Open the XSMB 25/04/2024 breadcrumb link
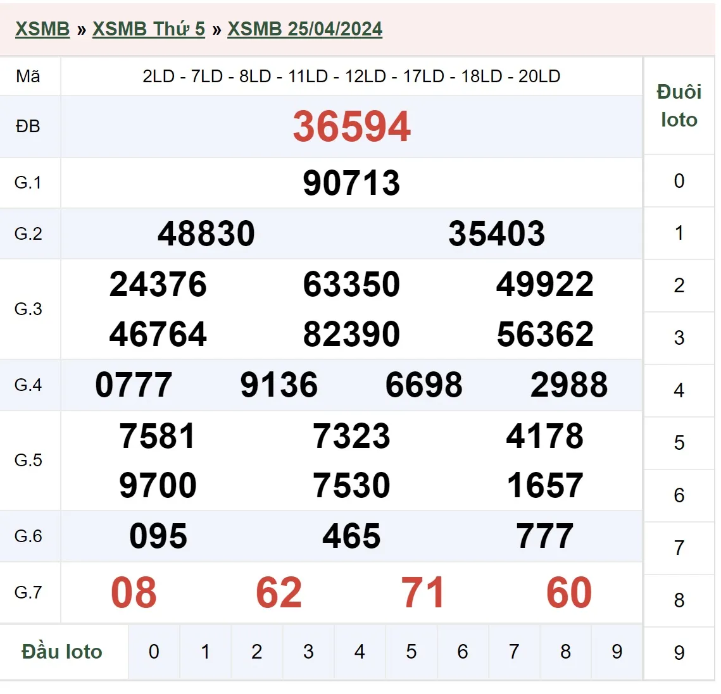721x694 pixels. click(304, 29)
